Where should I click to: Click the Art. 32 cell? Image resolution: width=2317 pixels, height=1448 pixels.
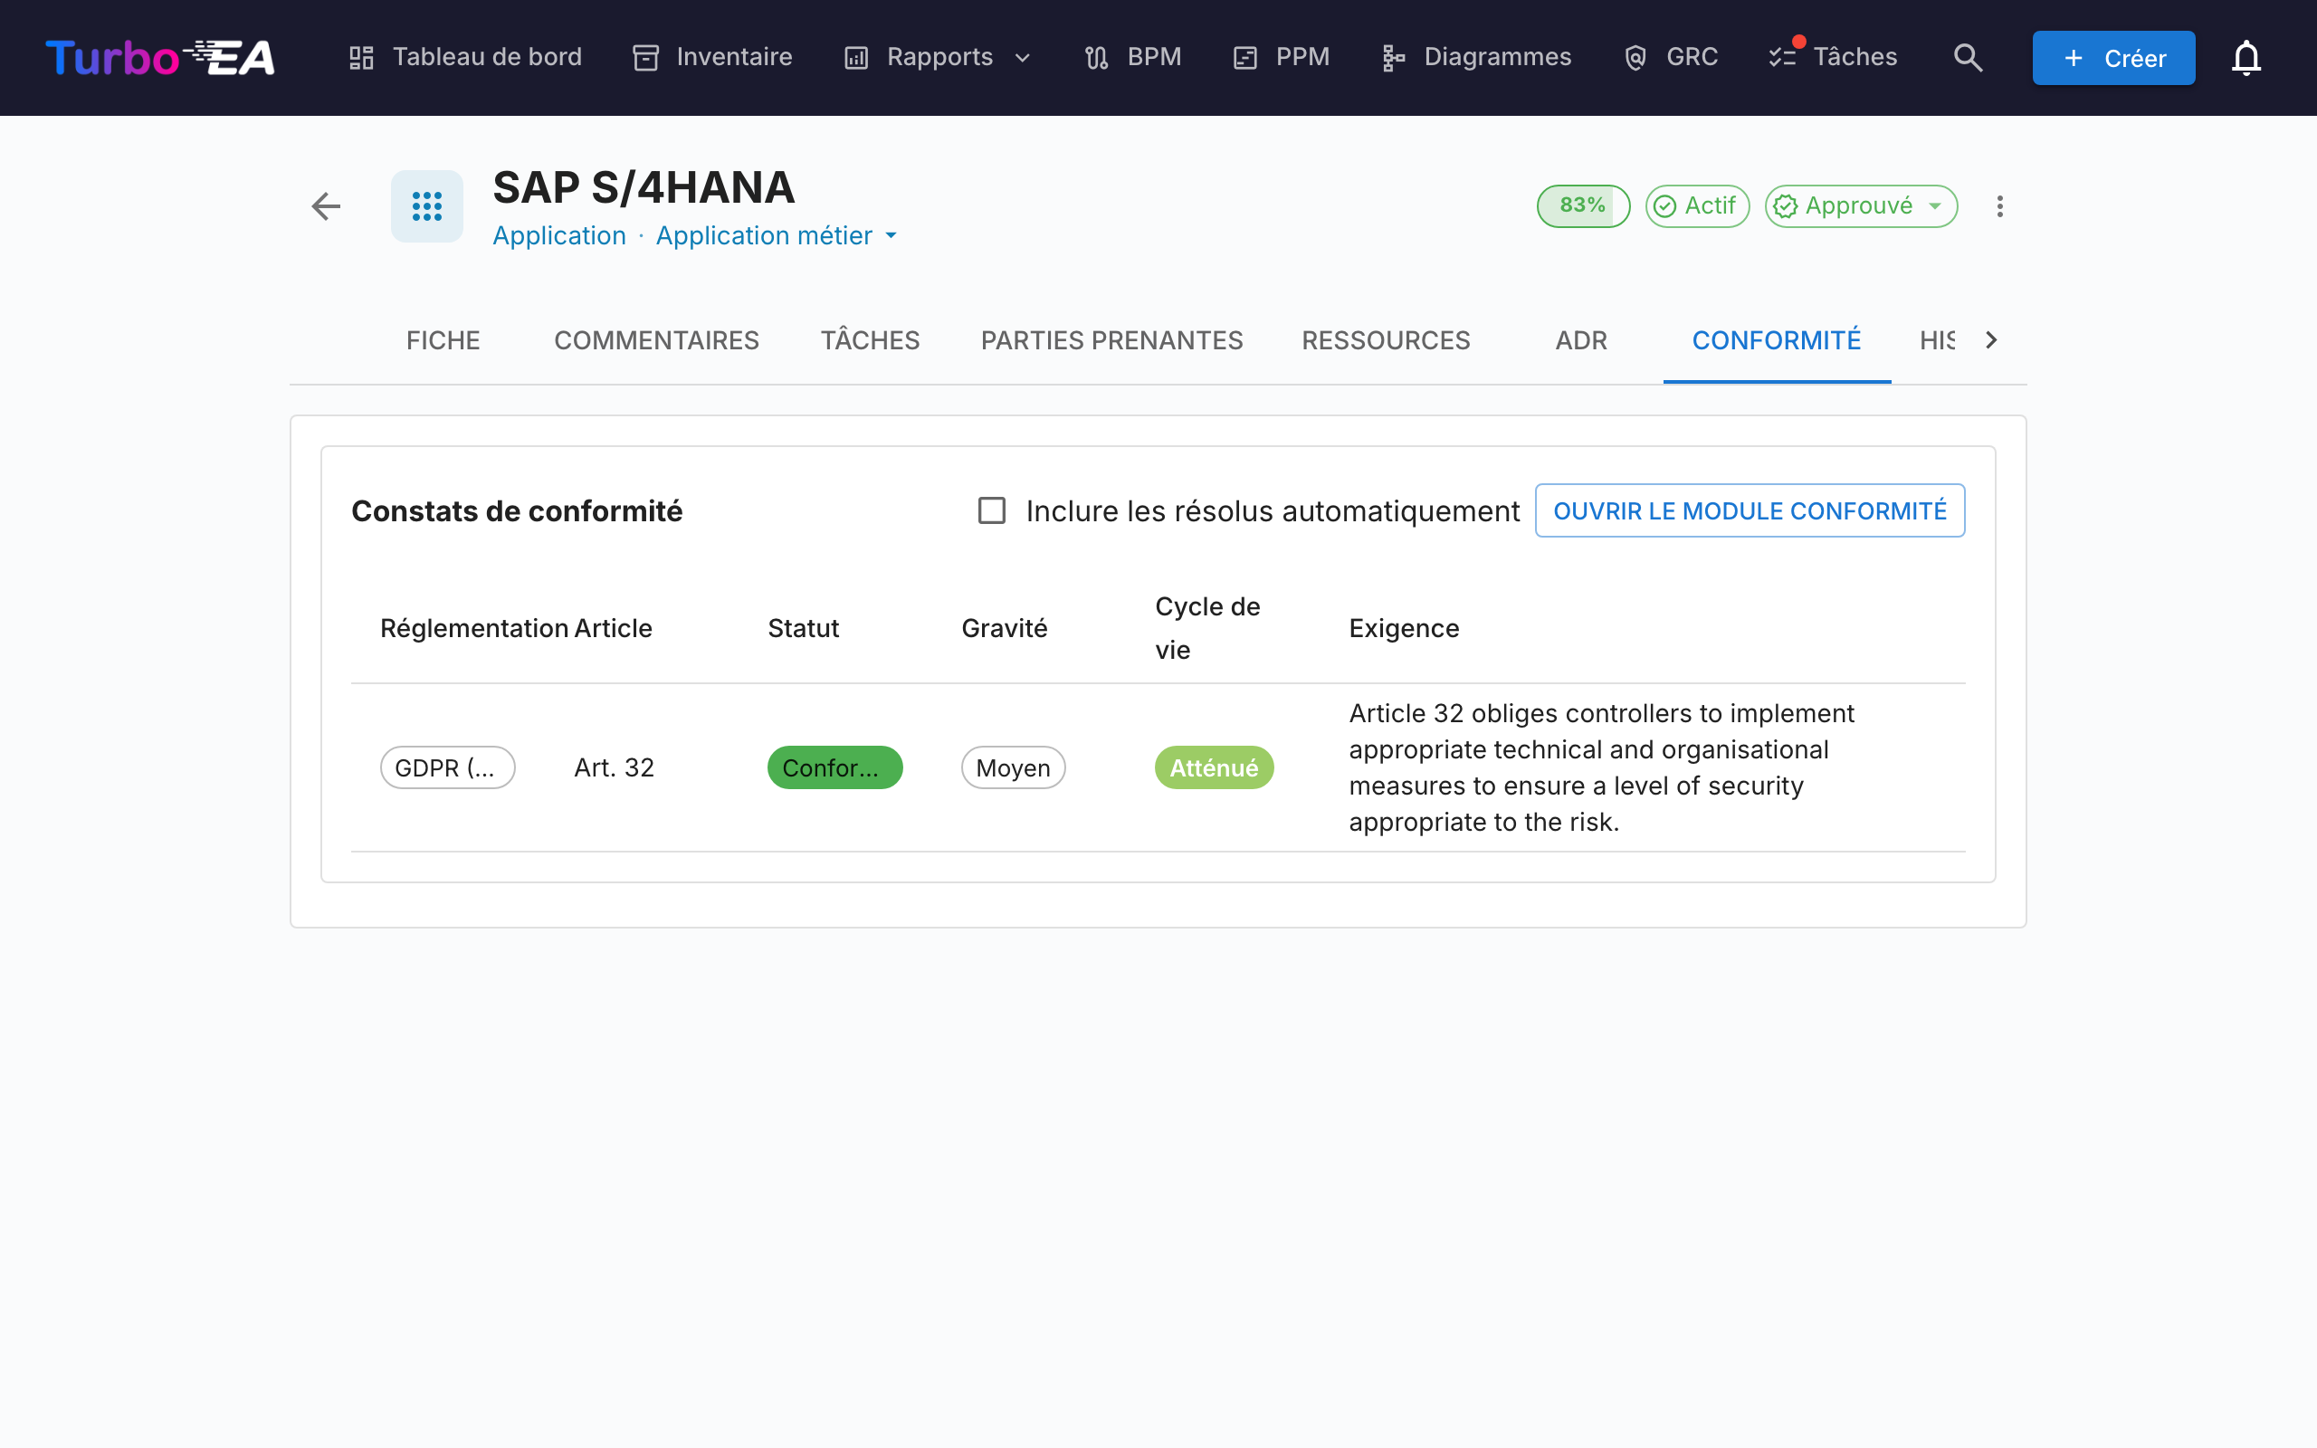pyautogui.click(x=615, y=767)
